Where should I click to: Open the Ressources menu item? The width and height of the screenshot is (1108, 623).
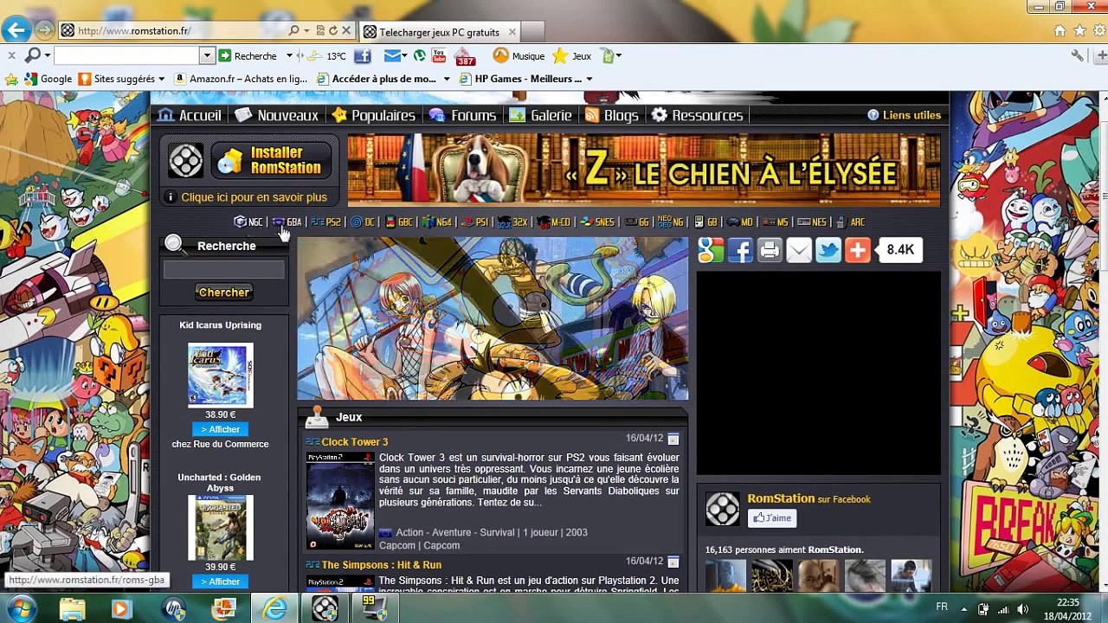697,115
